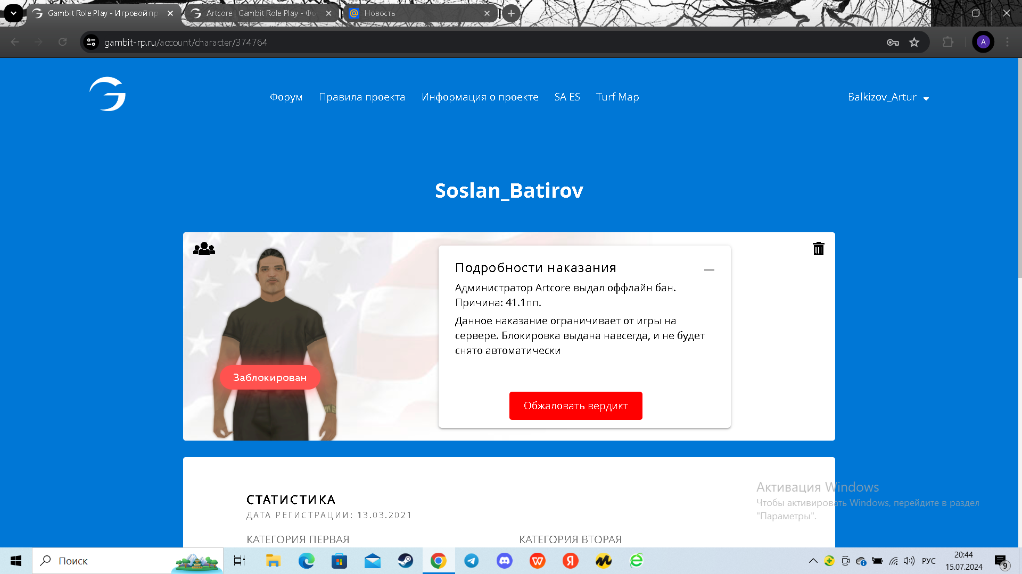Click the trash delete character icon
The height and width of the screenshot is (574, 1022).
click(x=818, y=249)
